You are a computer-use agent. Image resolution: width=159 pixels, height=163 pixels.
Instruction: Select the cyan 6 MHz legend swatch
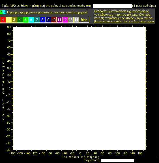[x=31, y=20]
